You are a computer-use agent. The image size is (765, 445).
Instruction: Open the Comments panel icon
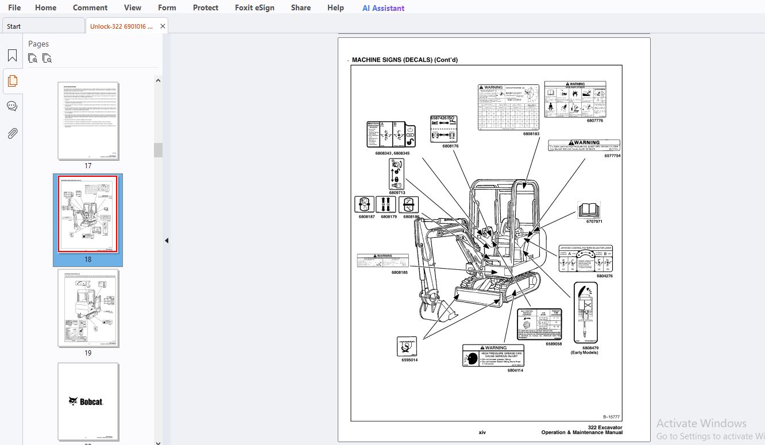point(12,106)
